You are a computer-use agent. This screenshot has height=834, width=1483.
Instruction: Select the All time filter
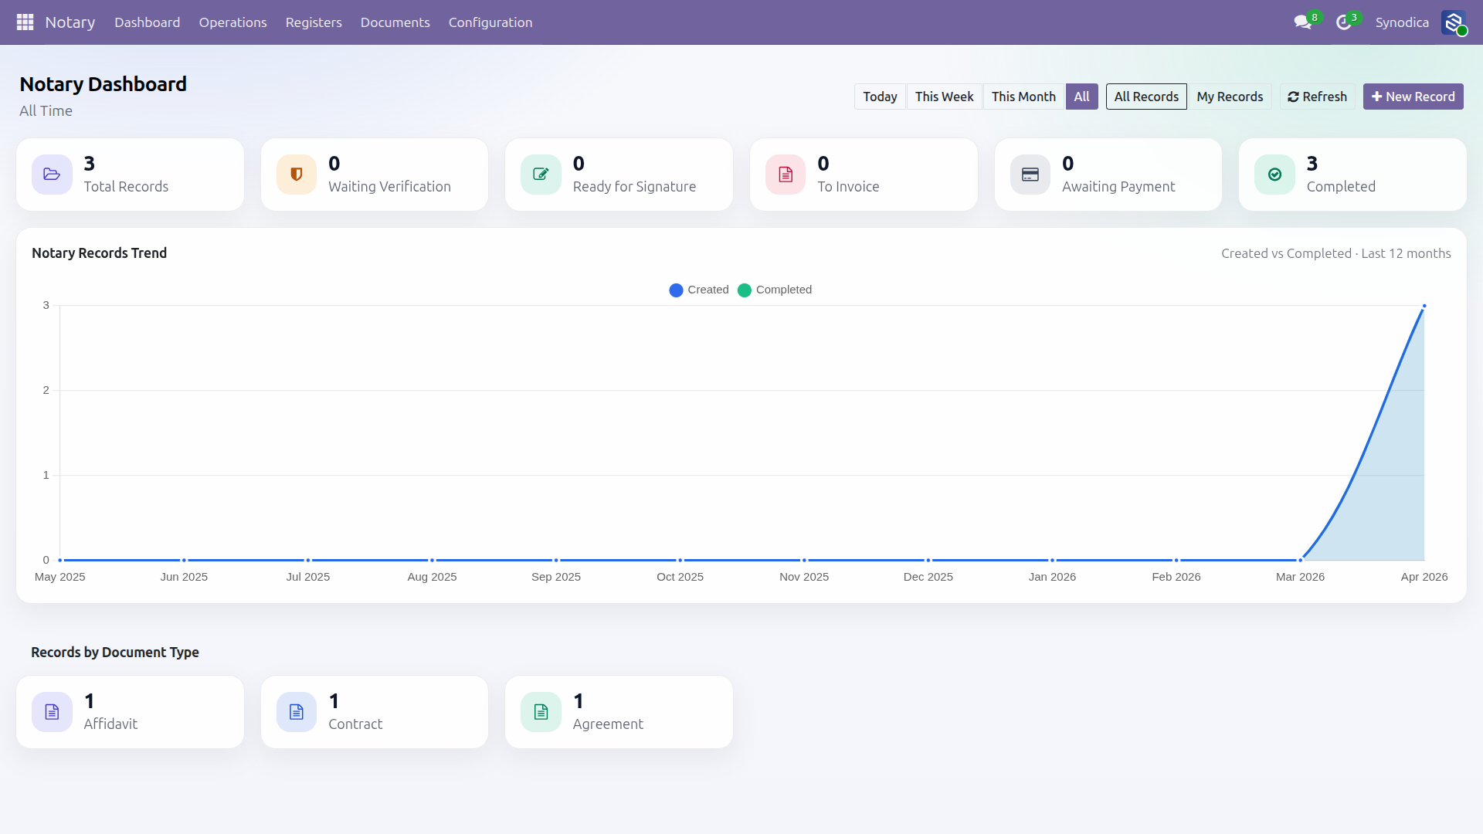[x=1081, y=97]
